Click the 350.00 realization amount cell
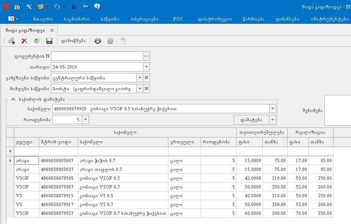This screenshot has width=351, height=224. pyautogui.click(x=321, y=213)
